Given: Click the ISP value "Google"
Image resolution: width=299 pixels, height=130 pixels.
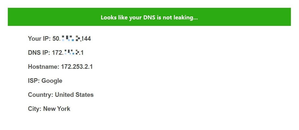Looking at the screenshot, I should [52, 81].
